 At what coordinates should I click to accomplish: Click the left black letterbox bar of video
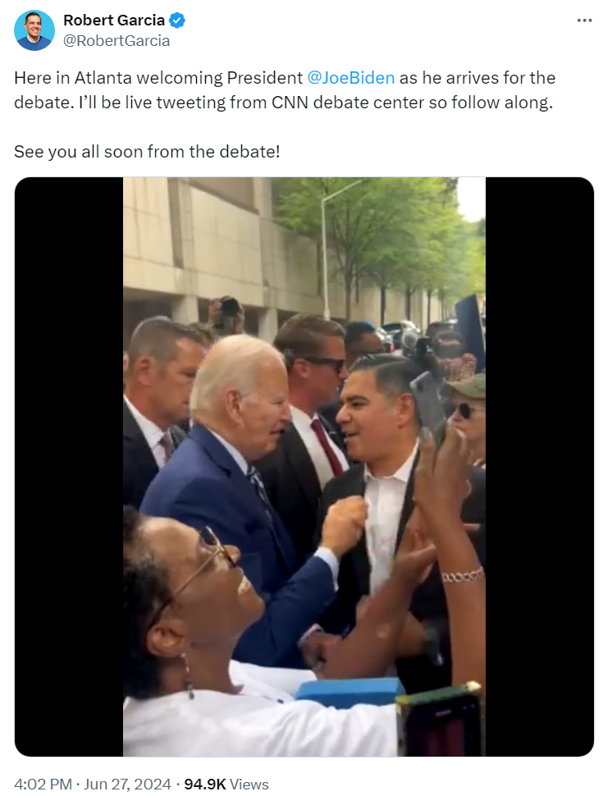tap(69, 467)
